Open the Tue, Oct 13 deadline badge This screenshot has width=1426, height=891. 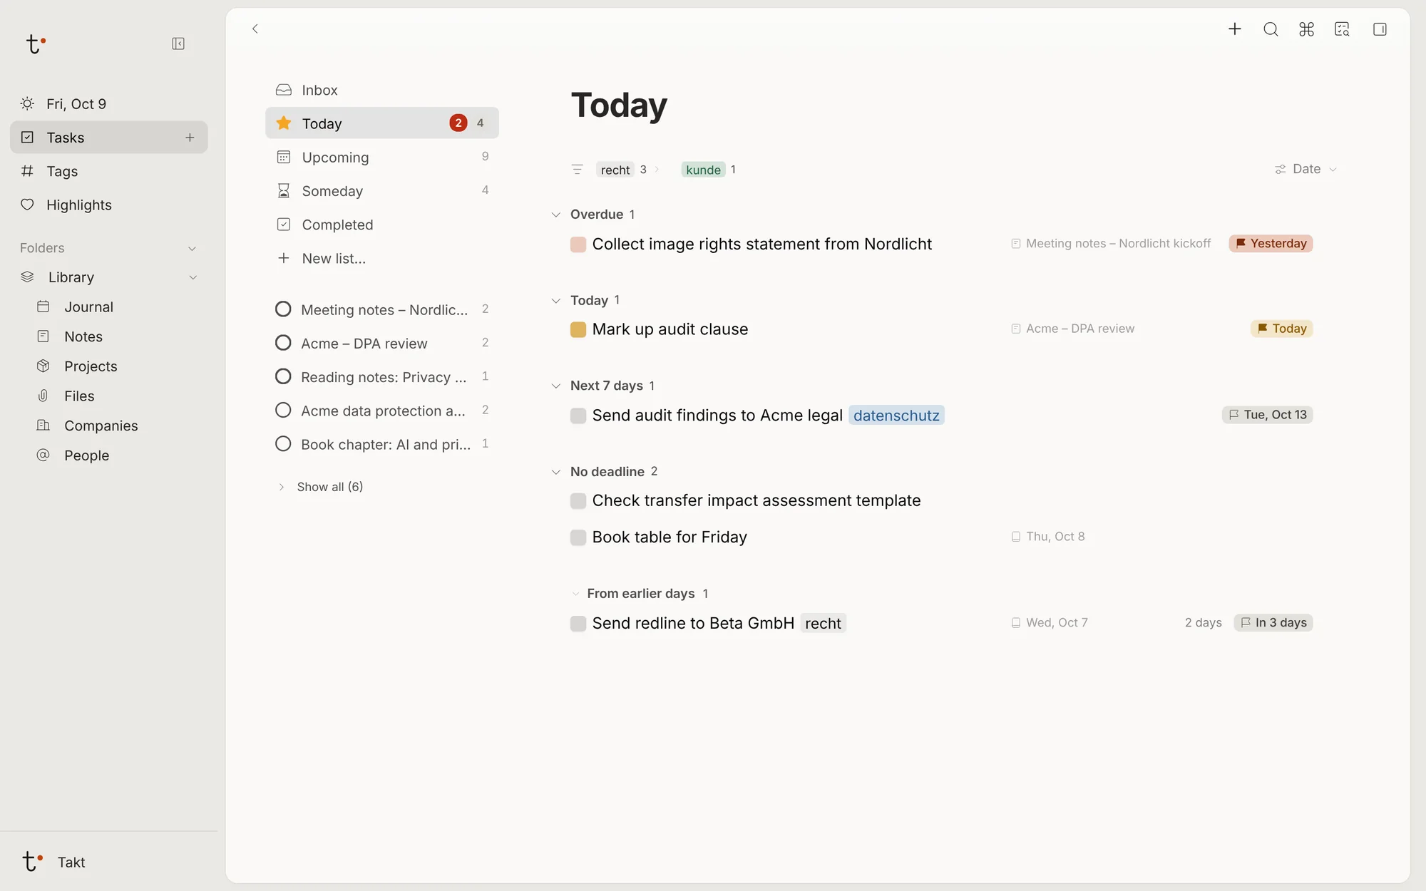1267,415
